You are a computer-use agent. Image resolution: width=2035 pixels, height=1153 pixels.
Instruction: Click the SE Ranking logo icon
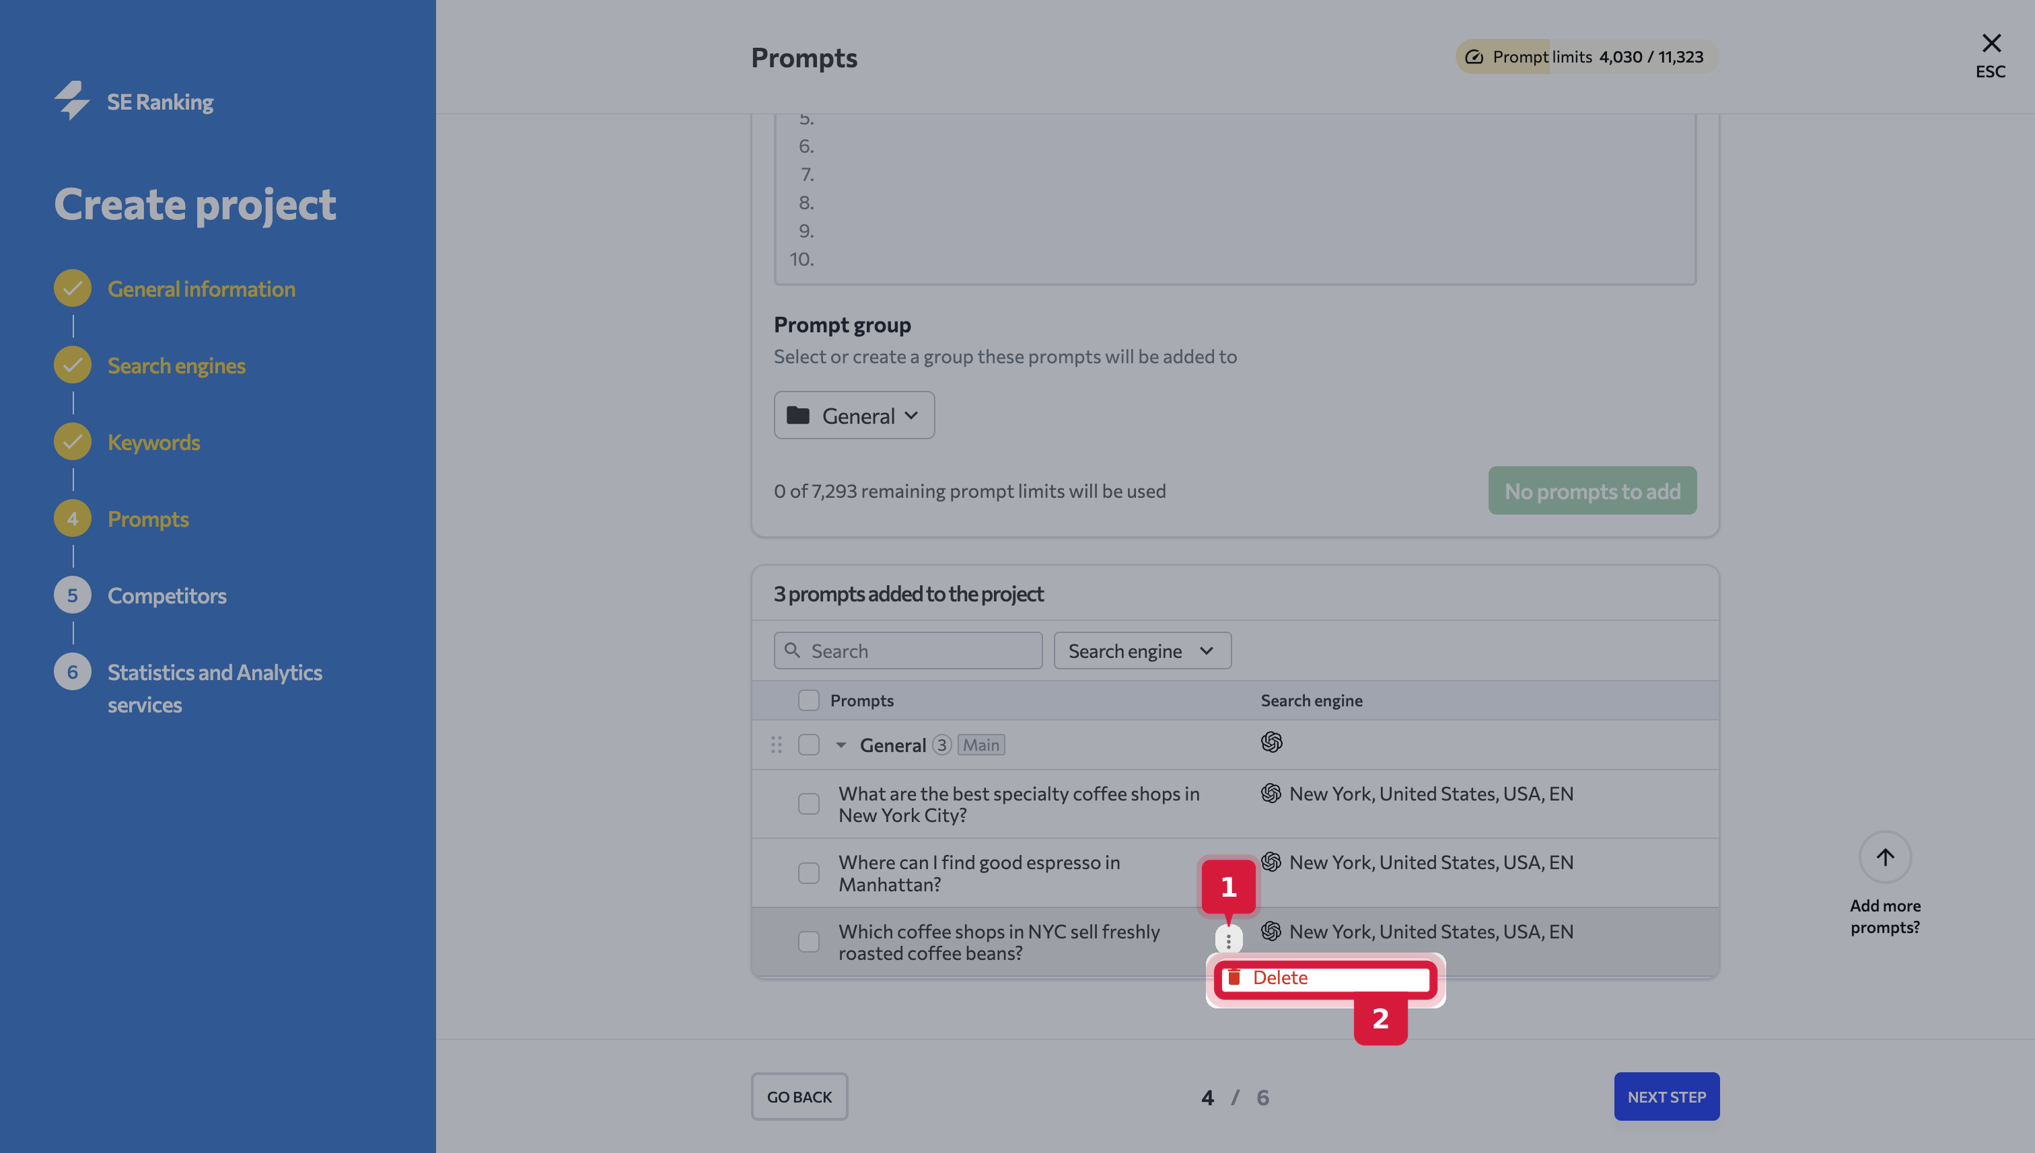pos(72,101)
